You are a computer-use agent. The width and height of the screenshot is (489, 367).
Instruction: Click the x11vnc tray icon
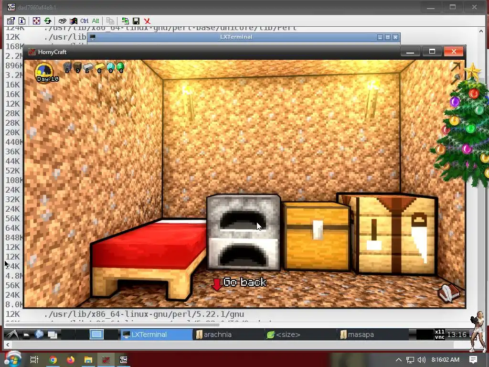[440, 334]
